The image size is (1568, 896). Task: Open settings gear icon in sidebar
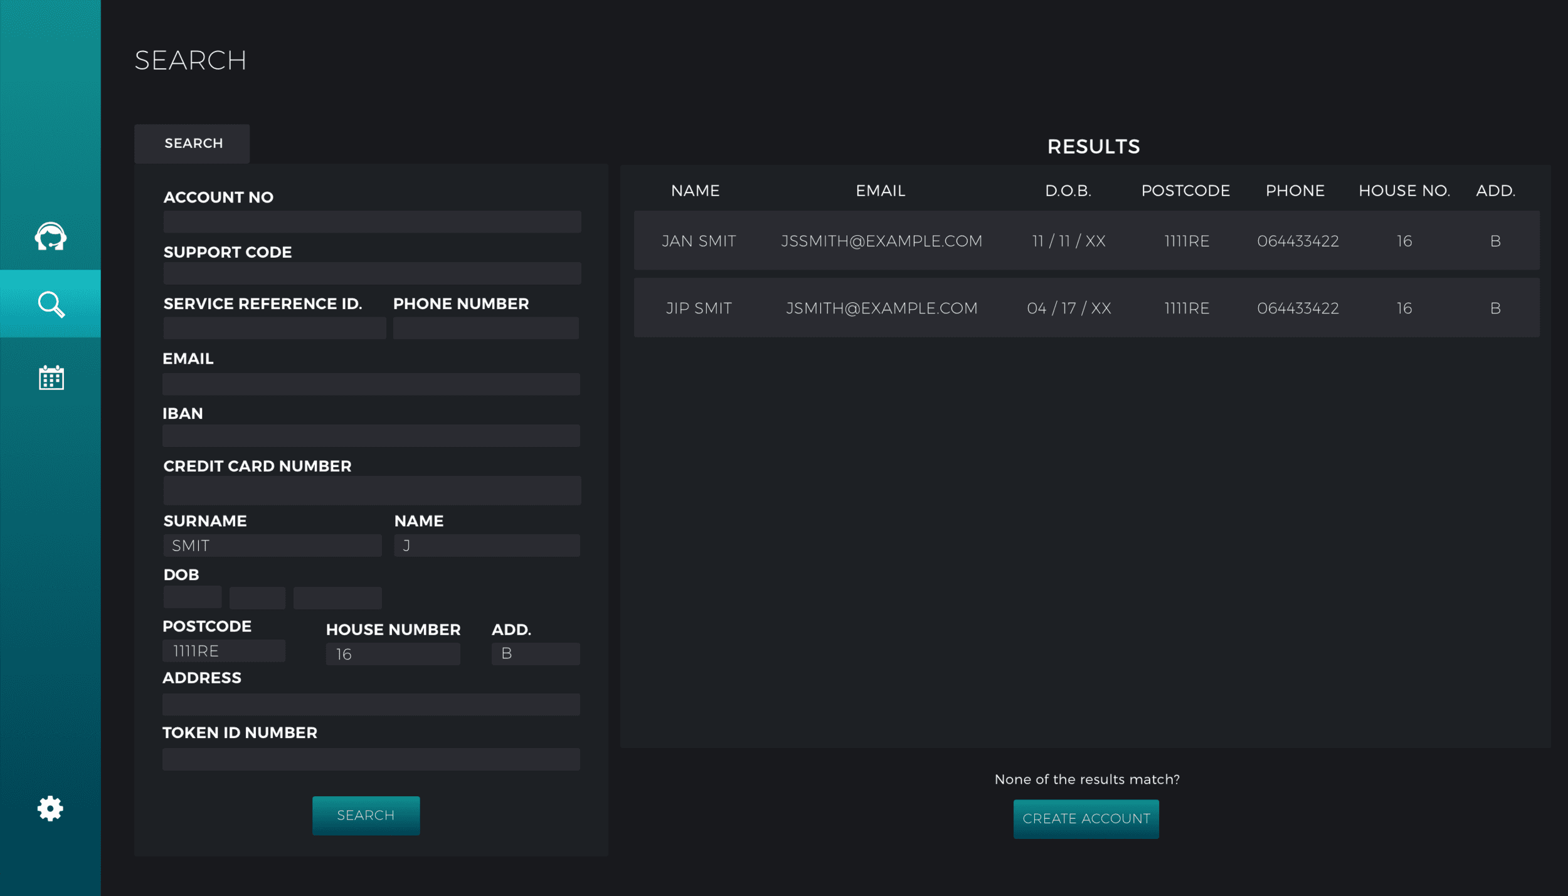coord(50,808)
